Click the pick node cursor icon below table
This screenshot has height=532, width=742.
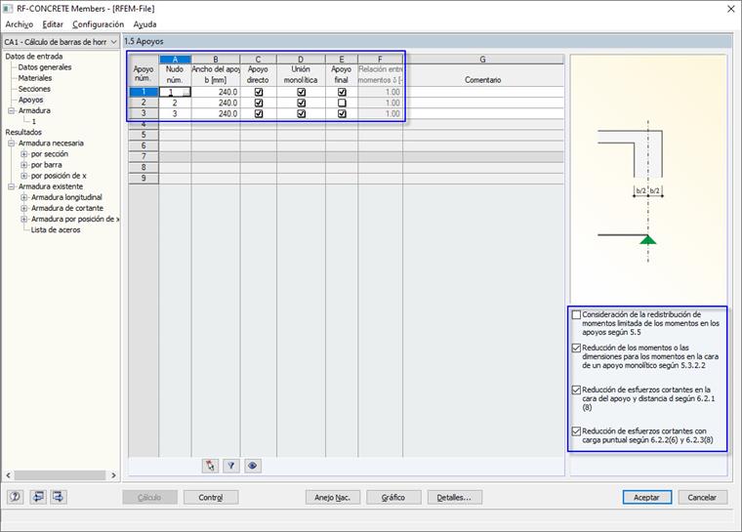[210, 466]
